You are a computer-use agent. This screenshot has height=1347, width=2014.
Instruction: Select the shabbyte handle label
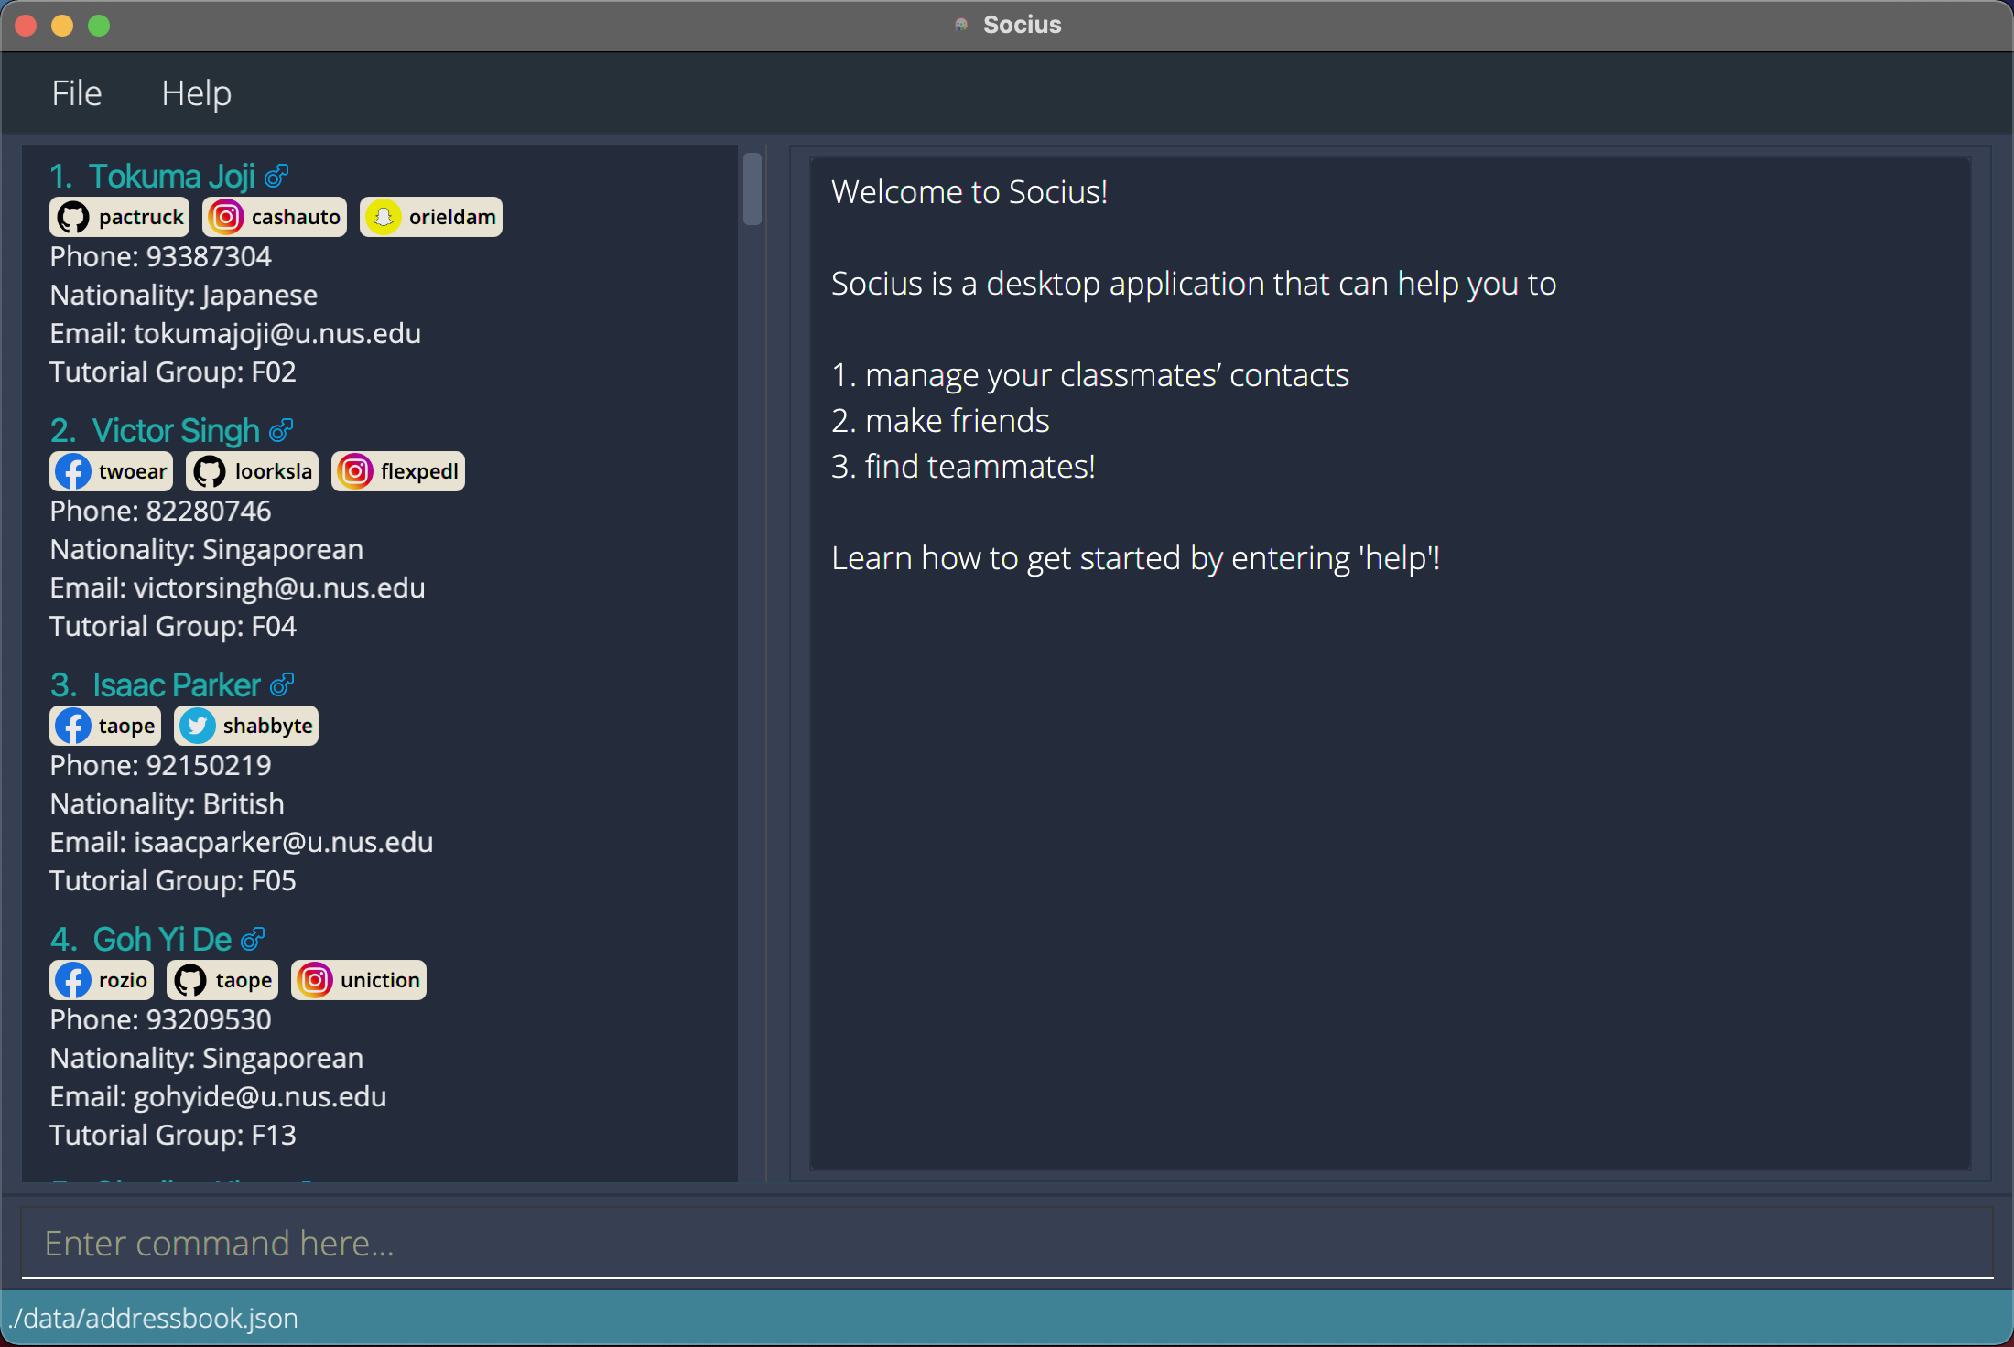268,726
